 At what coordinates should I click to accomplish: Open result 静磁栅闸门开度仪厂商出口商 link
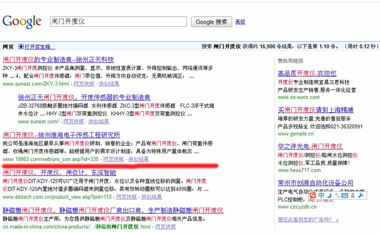(x=113, y=210)
